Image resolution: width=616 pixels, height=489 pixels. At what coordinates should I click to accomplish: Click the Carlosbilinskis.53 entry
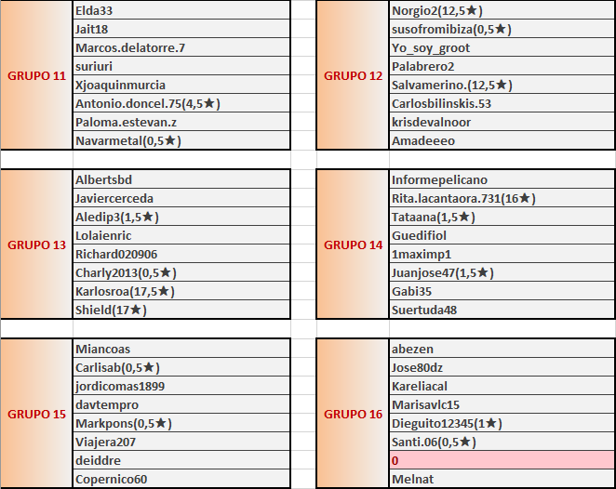[501, 103]
